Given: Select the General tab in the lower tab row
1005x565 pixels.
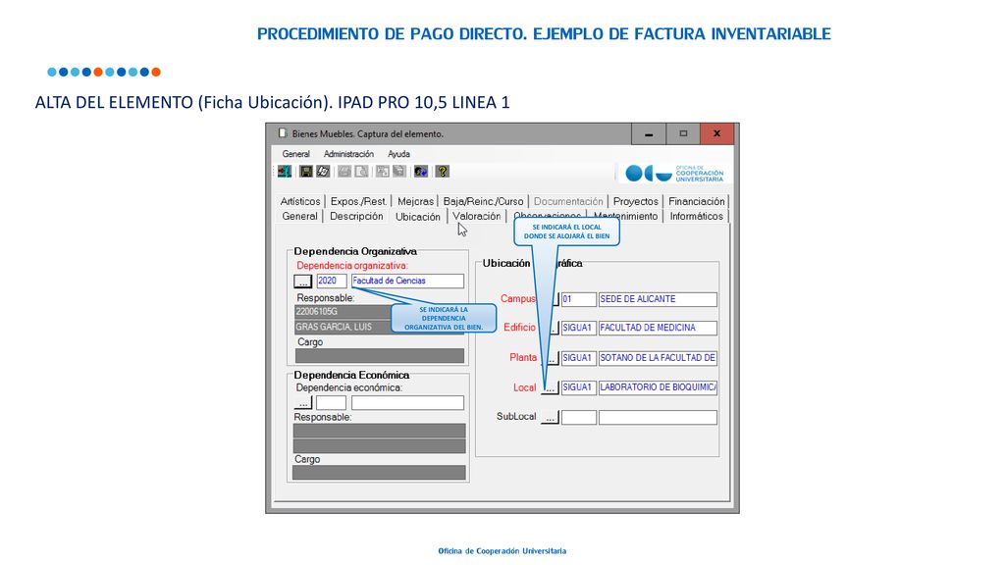Looking at the screenshot, I should pos(300,217).
